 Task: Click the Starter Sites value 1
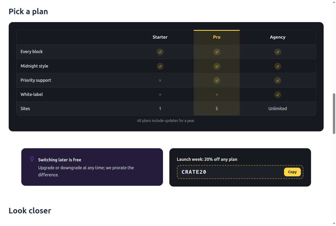coord(160,109)
